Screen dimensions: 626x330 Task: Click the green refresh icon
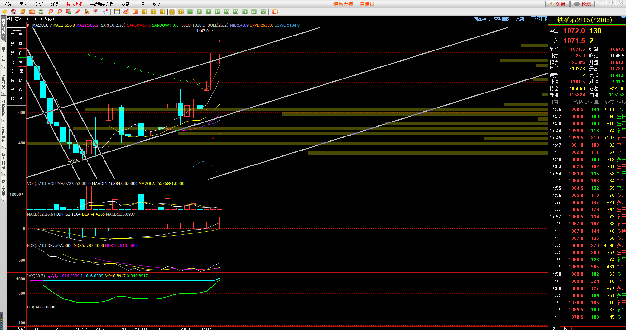point(41,12)
